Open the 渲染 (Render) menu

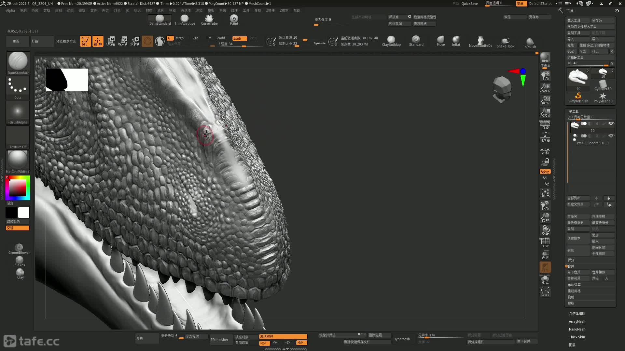point(199,10)
